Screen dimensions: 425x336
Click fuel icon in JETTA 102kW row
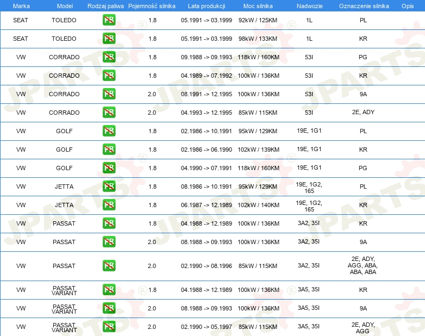pyautogui.click(x=109, y=205)
